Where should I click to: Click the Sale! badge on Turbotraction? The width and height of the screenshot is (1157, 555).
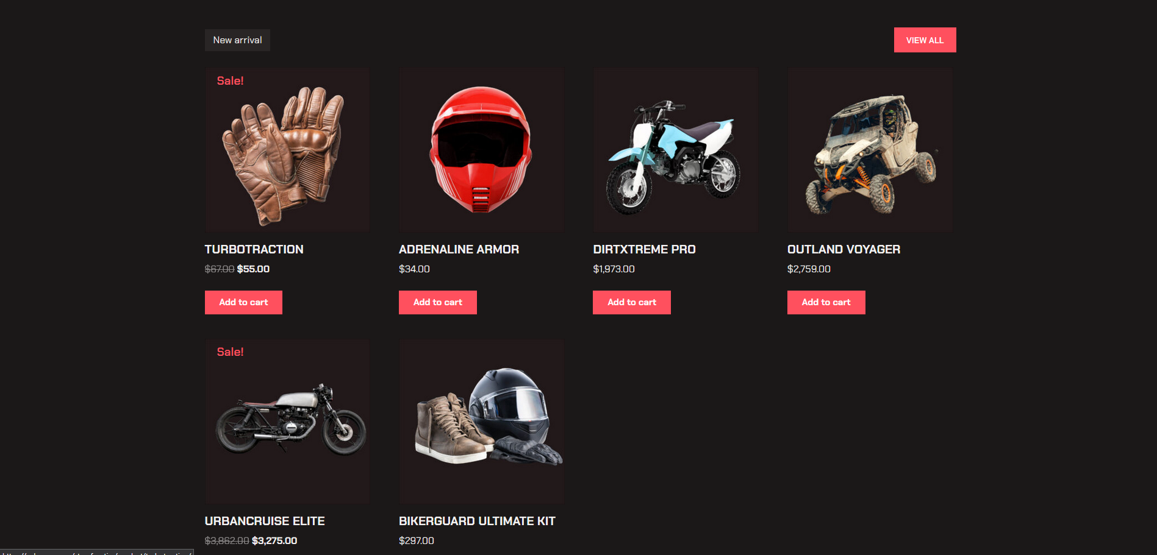click(230, 80)
